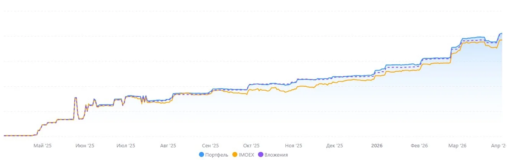
Task: Click the blue Портфель legend dot
Action: pyautogui.click(x=201, y=155)
